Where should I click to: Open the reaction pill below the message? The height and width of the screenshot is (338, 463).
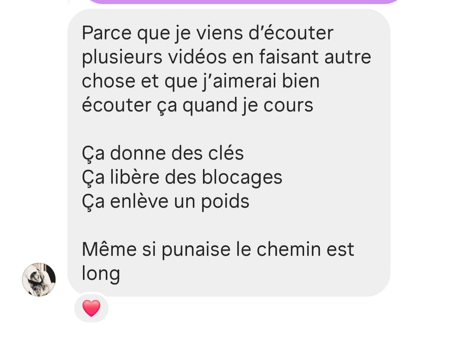91,308
